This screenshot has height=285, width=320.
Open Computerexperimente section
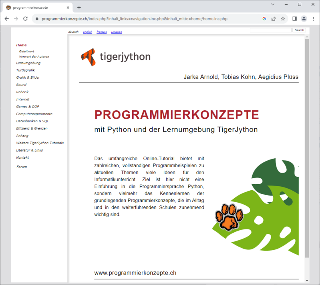34,114
